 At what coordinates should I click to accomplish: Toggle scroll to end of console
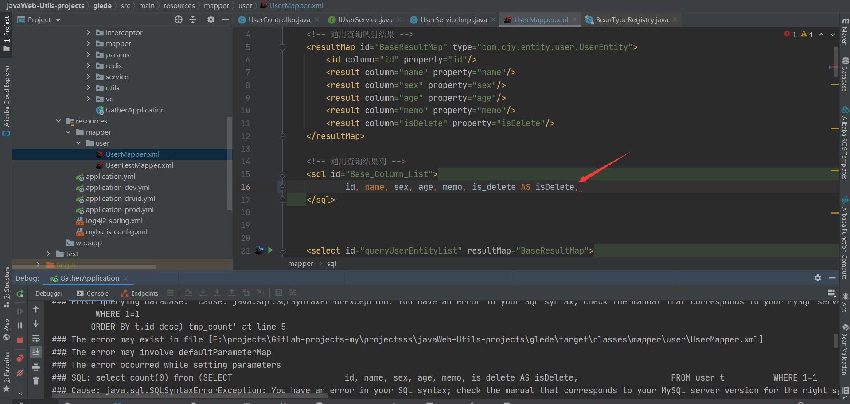(x=36, y=352)
